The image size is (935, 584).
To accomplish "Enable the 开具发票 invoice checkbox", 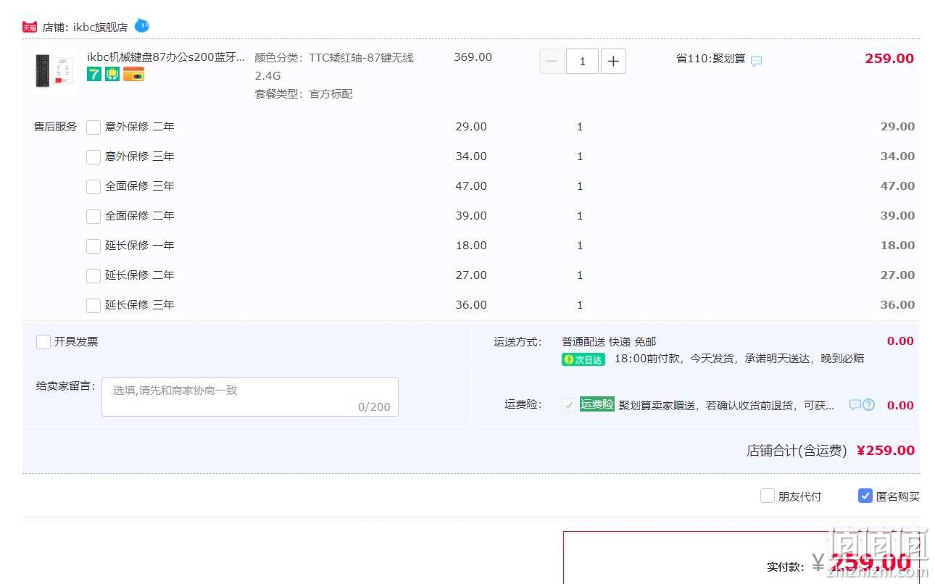I will [43, 342].
